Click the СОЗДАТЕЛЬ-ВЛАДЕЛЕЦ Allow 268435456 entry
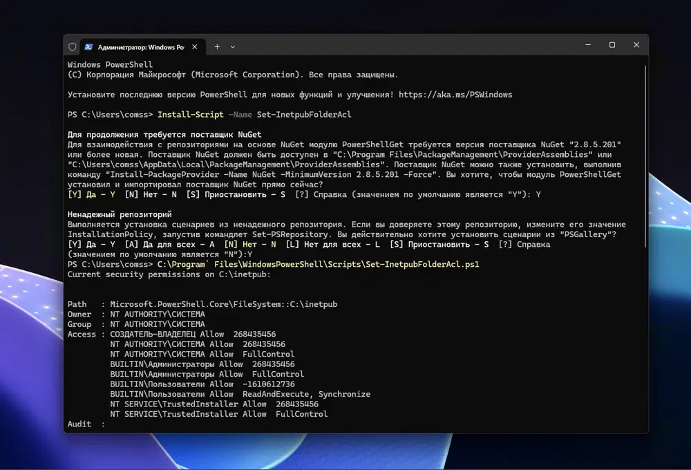The height and width of the screenshot is (470, 691). pos(193,335)
